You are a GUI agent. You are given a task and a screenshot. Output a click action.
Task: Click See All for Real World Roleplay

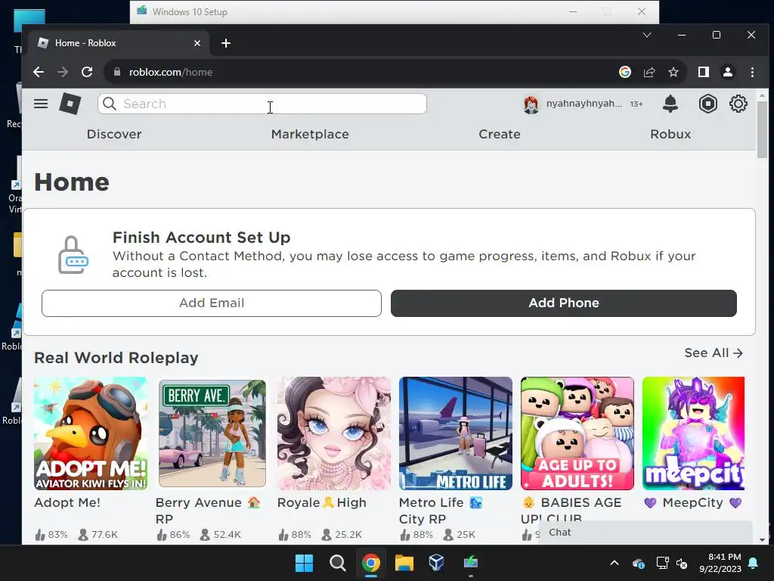(714, 353)
